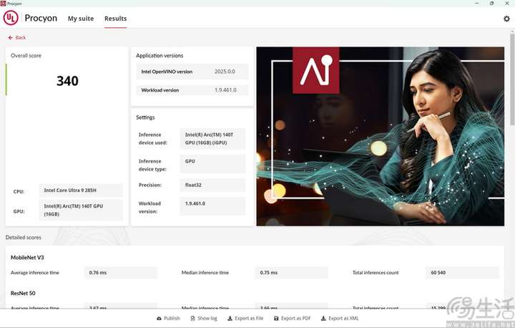Screen dimensions: 515x328
Task: Click the Detailed scores heading
Action: point(24,238)
